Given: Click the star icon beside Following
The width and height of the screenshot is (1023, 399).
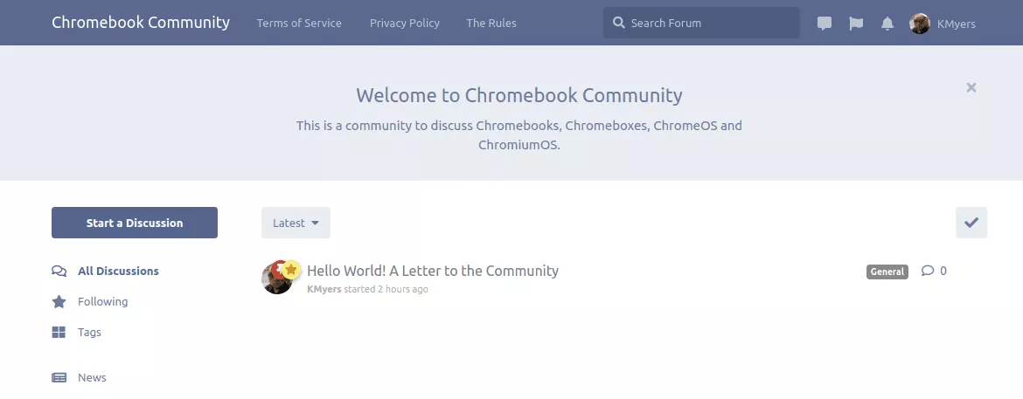Looking at the screenshot, I should [59, 302].
